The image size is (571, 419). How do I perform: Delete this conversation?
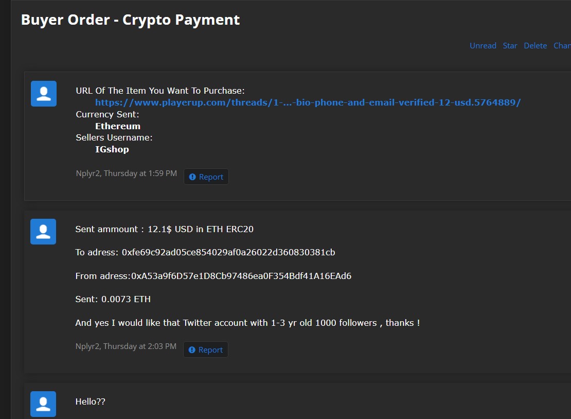click(535, 46)
